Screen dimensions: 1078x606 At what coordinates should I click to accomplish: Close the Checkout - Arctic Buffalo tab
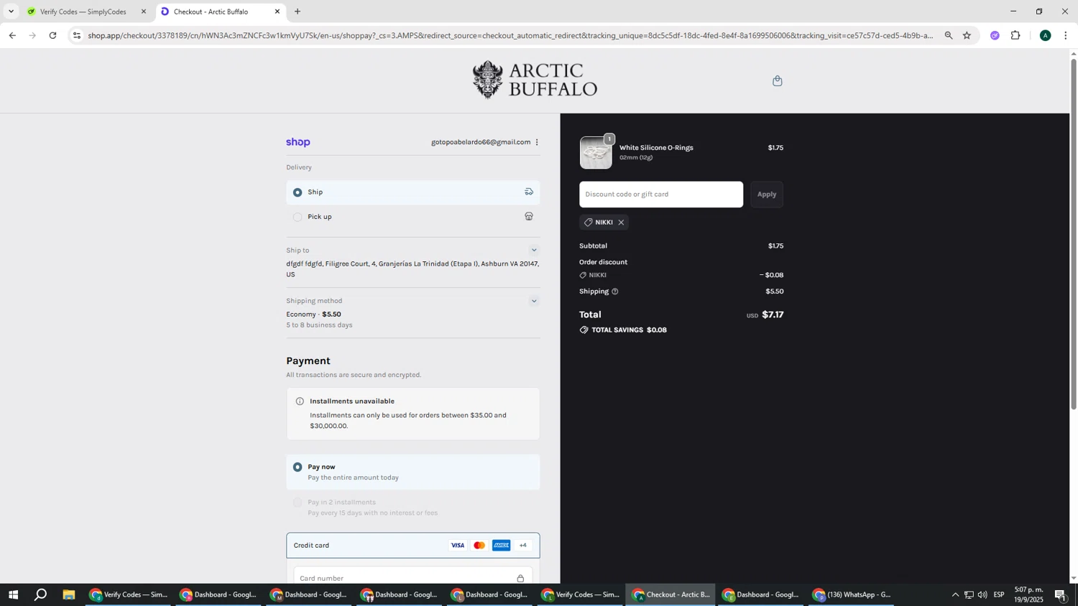click(277, 11)
